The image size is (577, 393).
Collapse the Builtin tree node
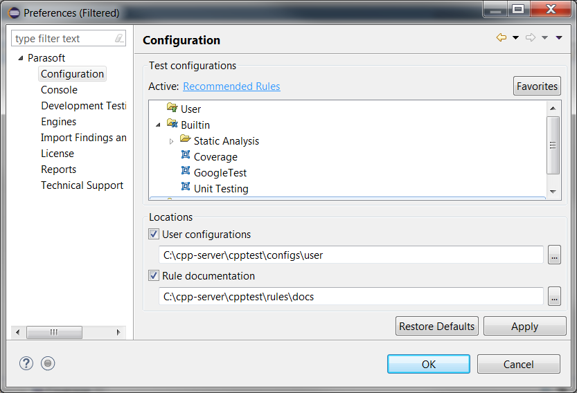tap(158, 125)
